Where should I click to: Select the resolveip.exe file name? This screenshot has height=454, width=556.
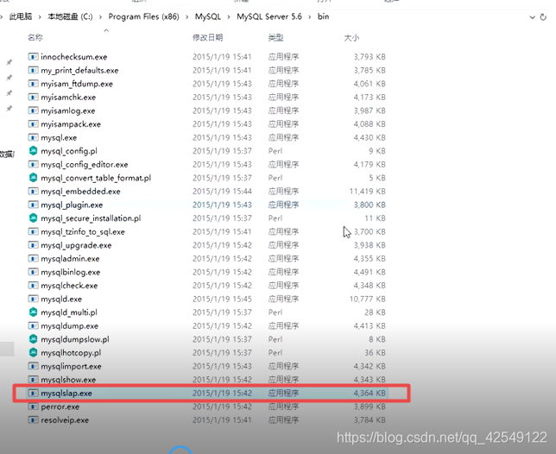click(65, 420)
